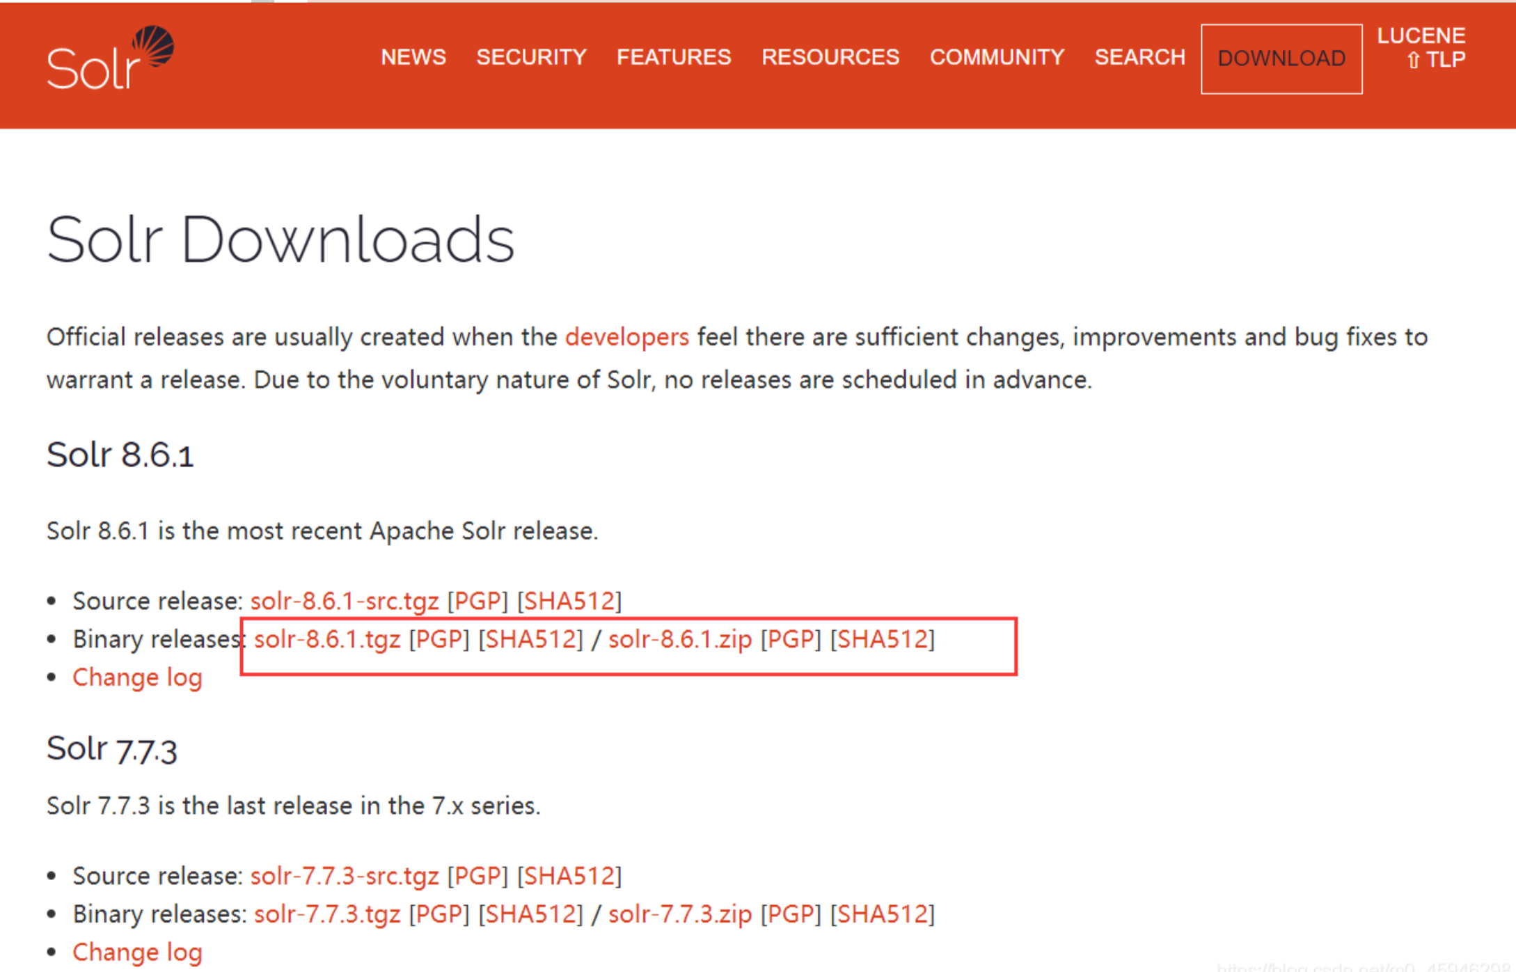Click the Solr logo in header
This screenshot has height=972, width=1516.
(110, 59)
